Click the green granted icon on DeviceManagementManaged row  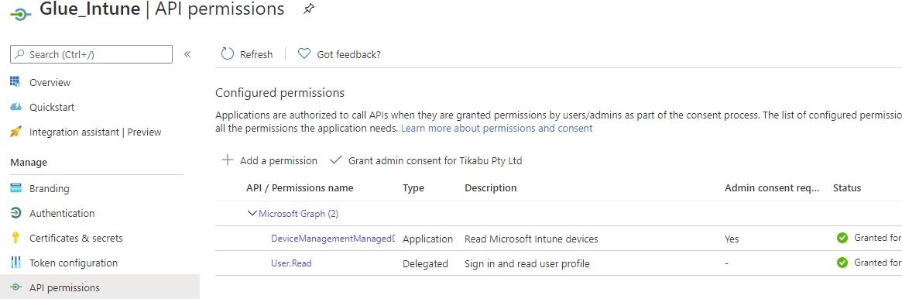(x=842, y=238)
